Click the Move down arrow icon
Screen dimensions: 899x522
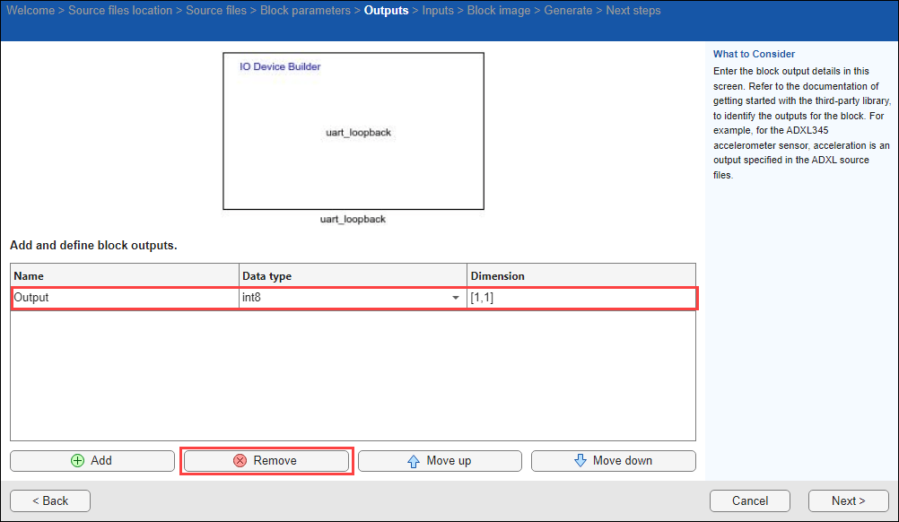[580, 460]
